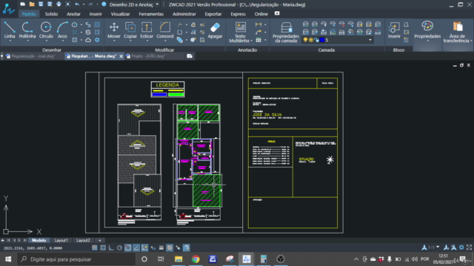Image resolution: width=474 pixels, height=266 pixels.
Task: Click the Print icon in quick access toolbar
Action: [59, 4]
